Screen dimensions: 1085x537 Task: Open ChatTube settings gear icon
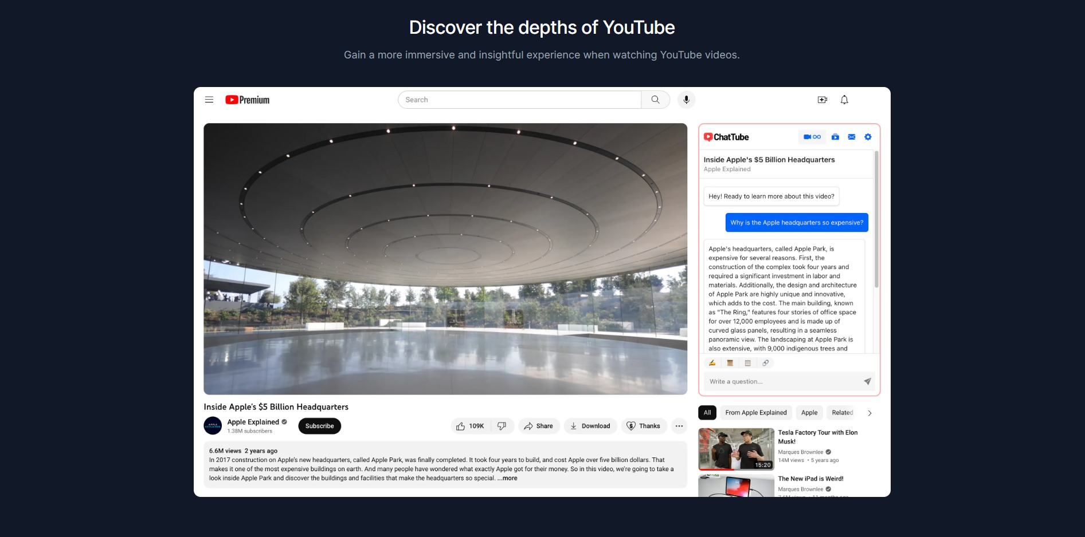[x=868, y=137]
